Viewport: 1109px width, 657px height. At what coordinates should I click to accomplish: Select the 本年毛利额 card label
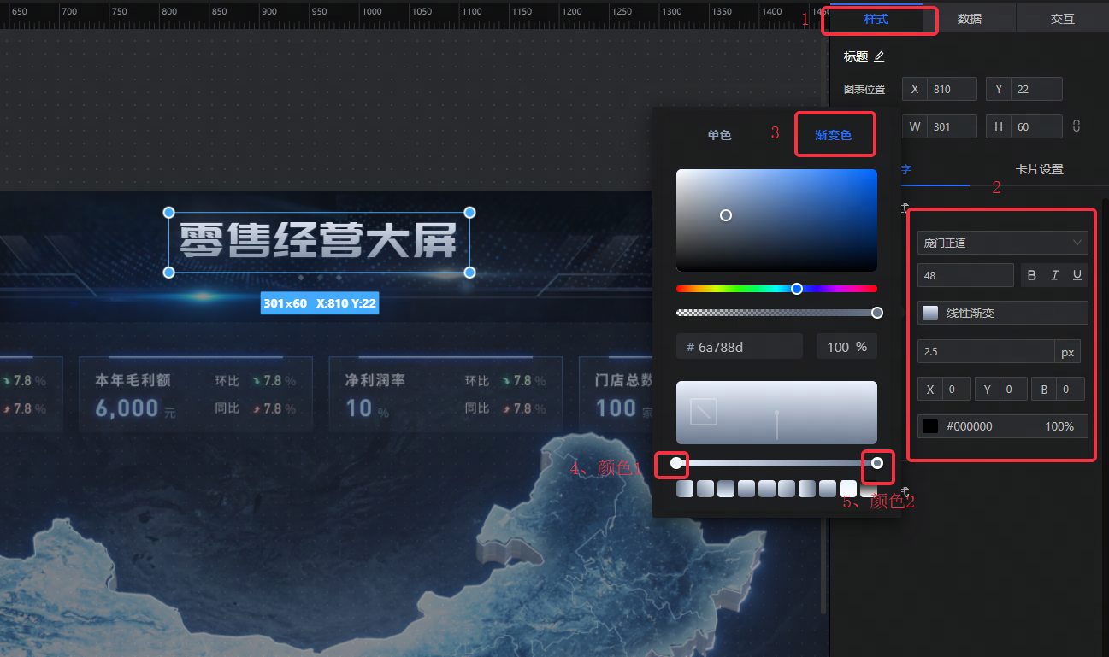(x=133, y=380)
